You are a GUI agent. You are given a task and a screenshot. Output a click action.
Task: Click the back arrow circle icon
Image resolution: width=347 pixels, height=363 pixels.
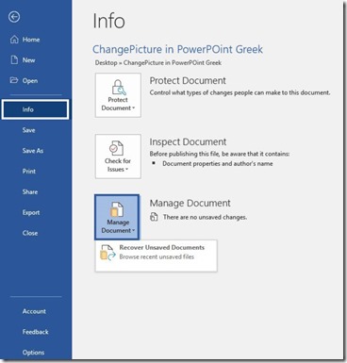[x=14, y=17]
